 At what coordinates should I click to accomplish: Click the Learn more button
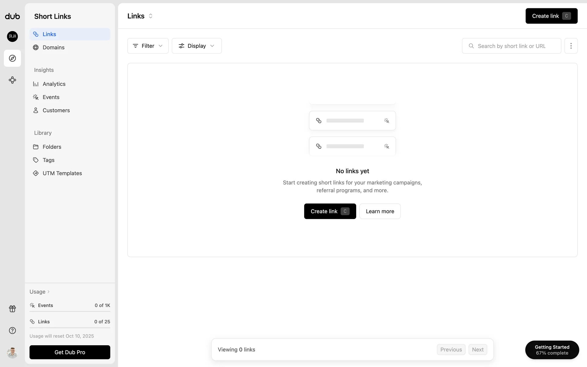click(380, 211)
